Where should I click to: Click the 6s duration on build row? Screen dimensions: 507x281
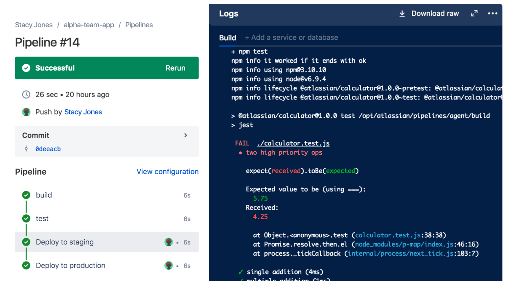click(187, 195)
